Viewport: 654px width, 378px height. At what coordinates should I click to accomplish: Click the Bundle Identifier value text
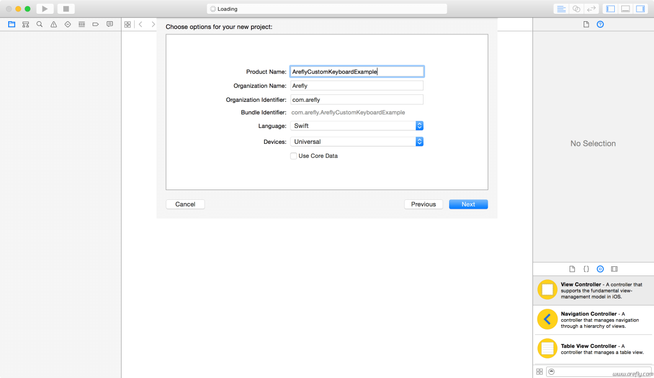point(348,113)
